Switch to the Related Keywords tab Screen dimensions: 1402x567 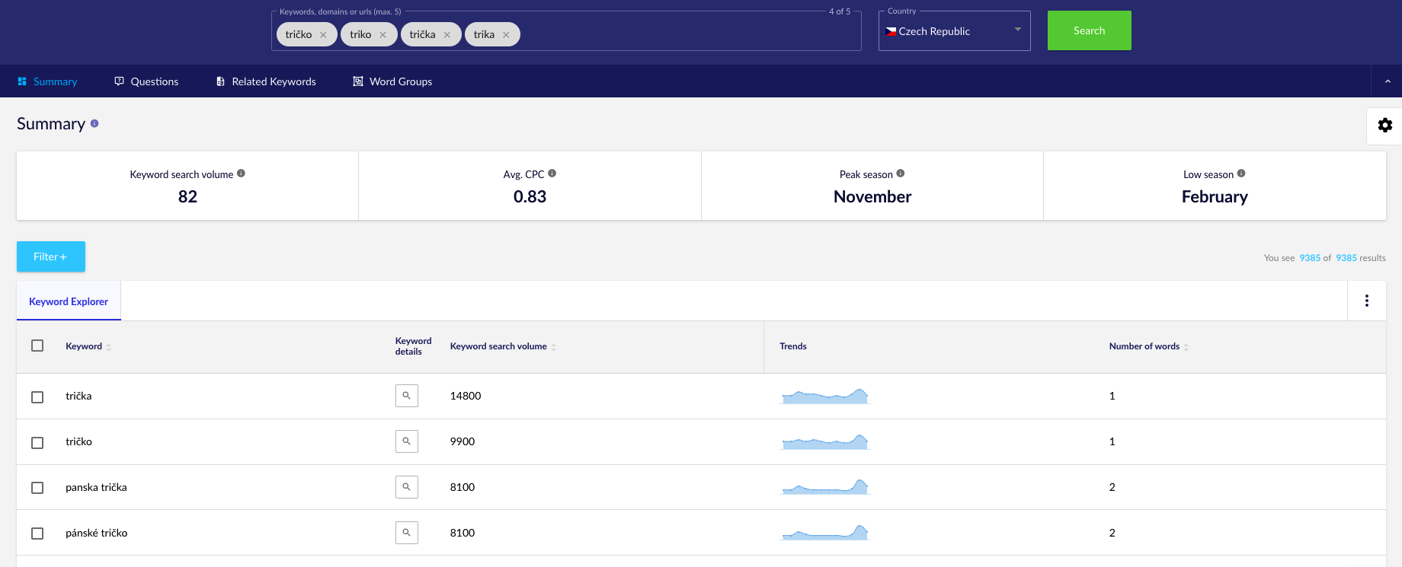tap(266, 81)
